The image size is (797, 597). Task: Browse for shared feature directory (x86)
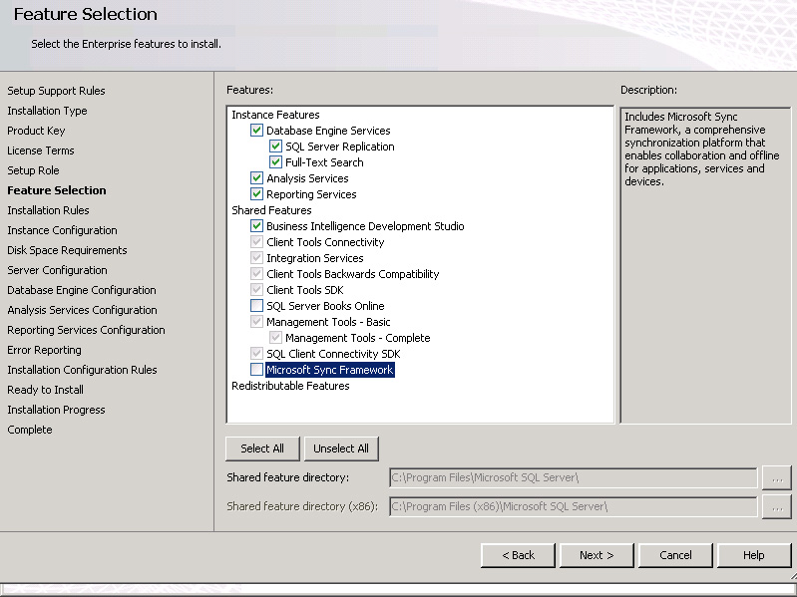click(x=777, y=506)
